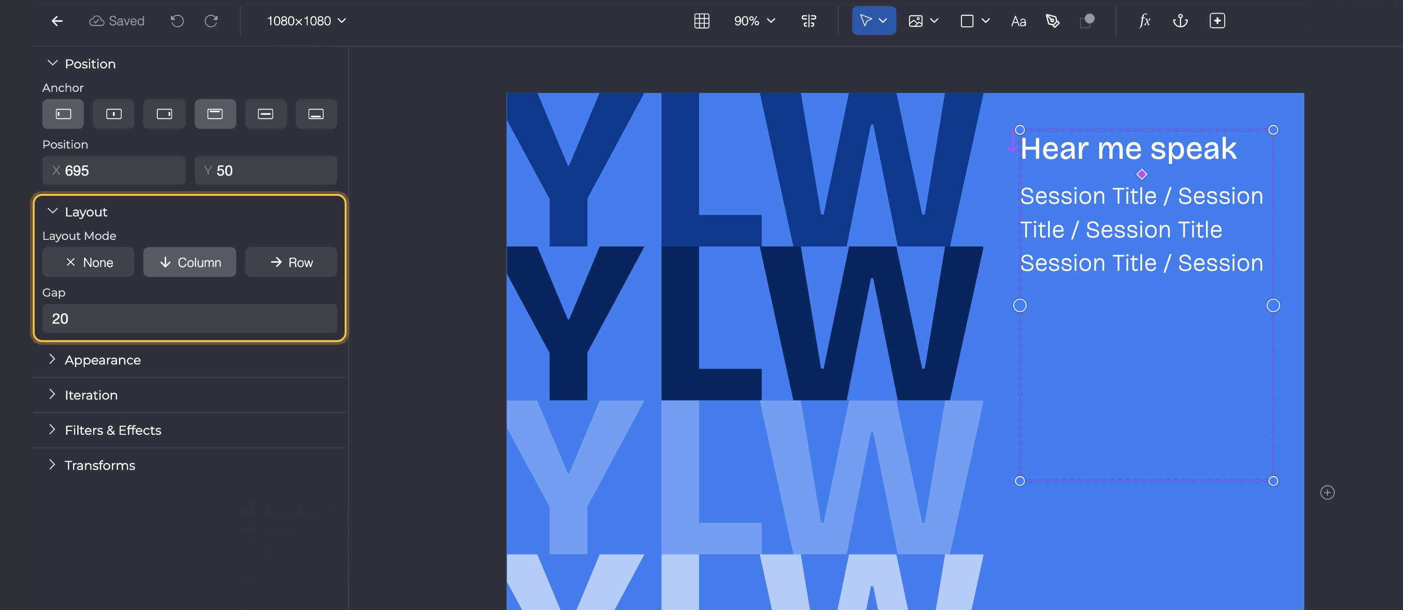Collapse the Position section

coord(52,63)
